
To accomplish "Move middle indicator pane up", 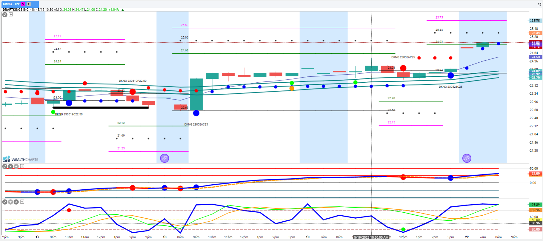I will point(16,166).
